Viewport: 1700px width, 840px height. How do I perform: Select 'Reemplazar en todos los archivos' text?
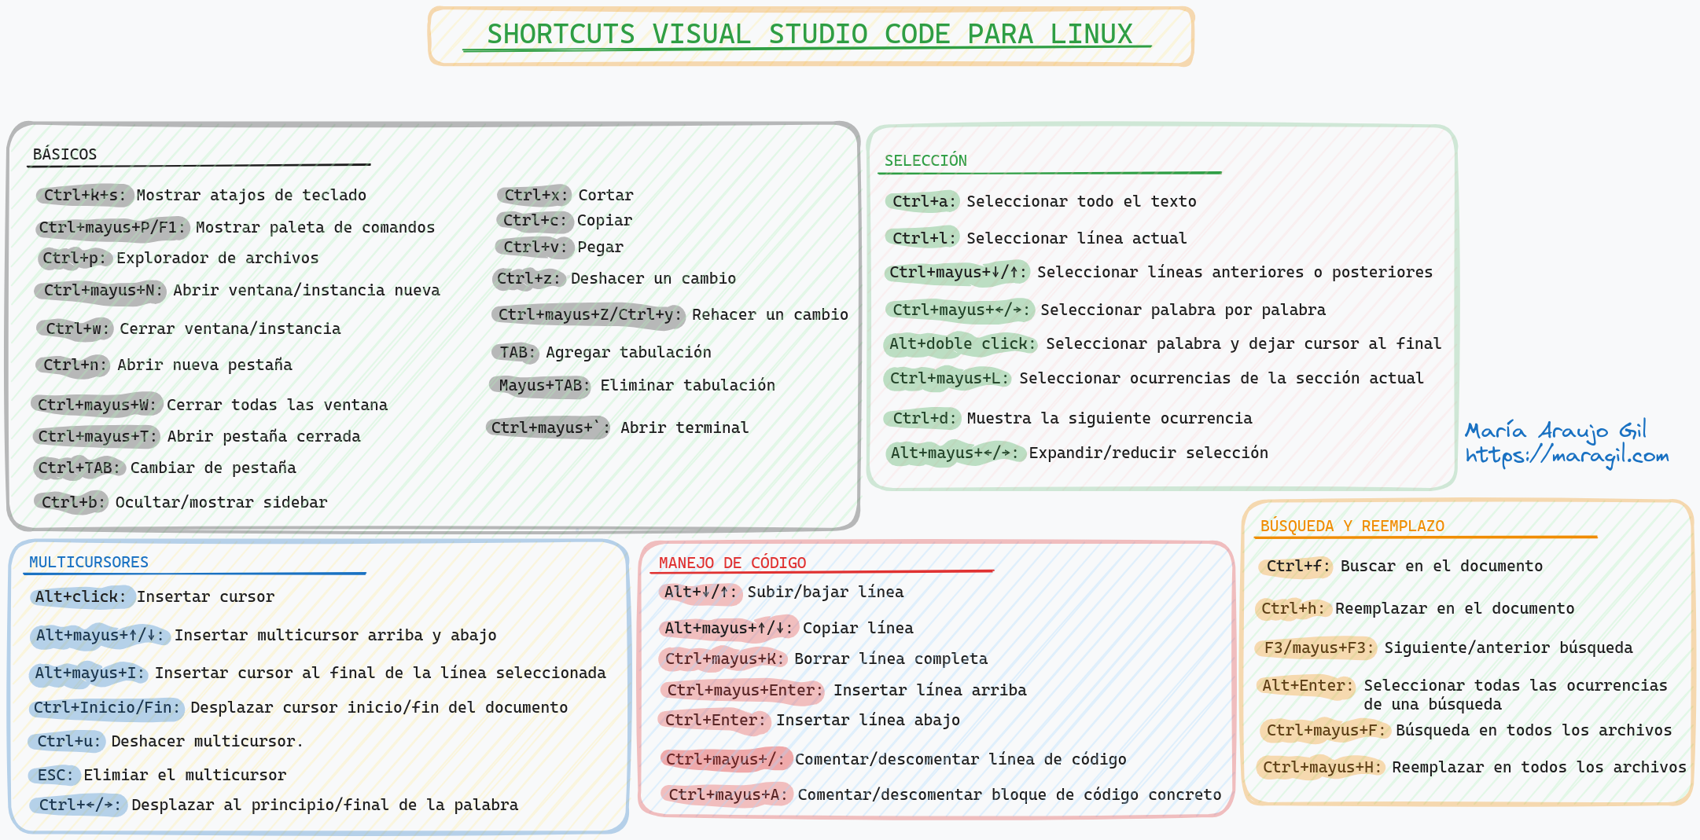coord(1539,767)
